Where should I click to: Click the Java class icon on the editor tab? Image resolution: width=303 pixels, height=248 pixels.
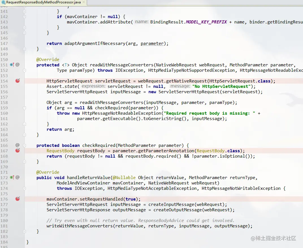pyautogui.click(x=3, y=2)
